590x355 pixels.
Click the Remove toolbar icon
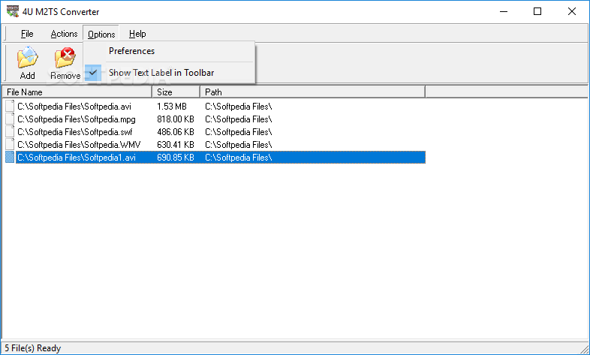click(65, 58)
